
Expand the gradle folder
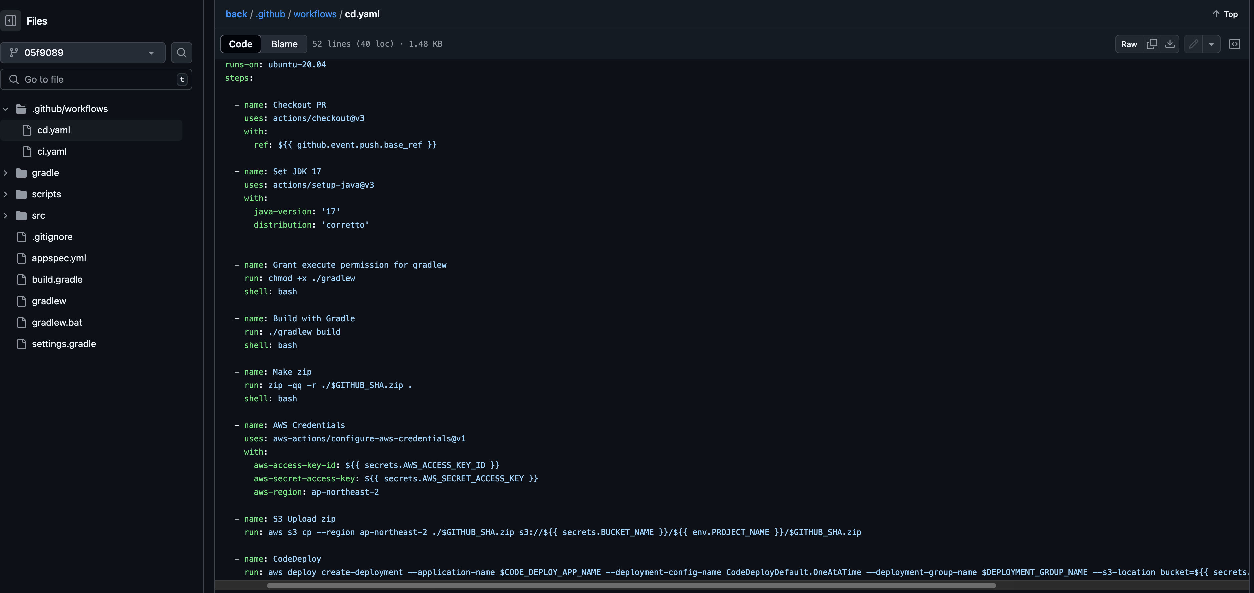6,173
